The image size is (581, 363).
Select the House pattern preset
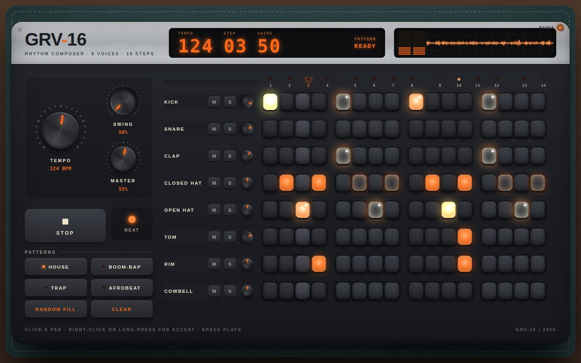coord(56,267)
